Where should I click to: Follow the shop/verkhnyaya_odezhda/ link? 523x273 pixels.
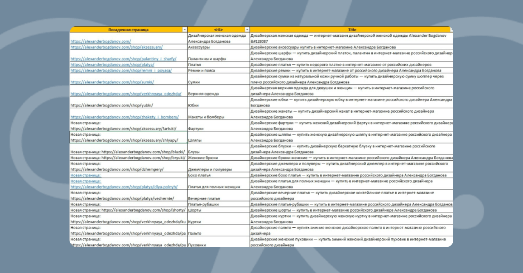pyautogui.click(x=126, y=94)
